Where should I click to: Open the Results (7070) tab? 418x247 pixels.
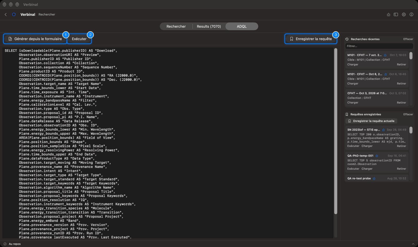pyautogui.click(x=209, y=26)
